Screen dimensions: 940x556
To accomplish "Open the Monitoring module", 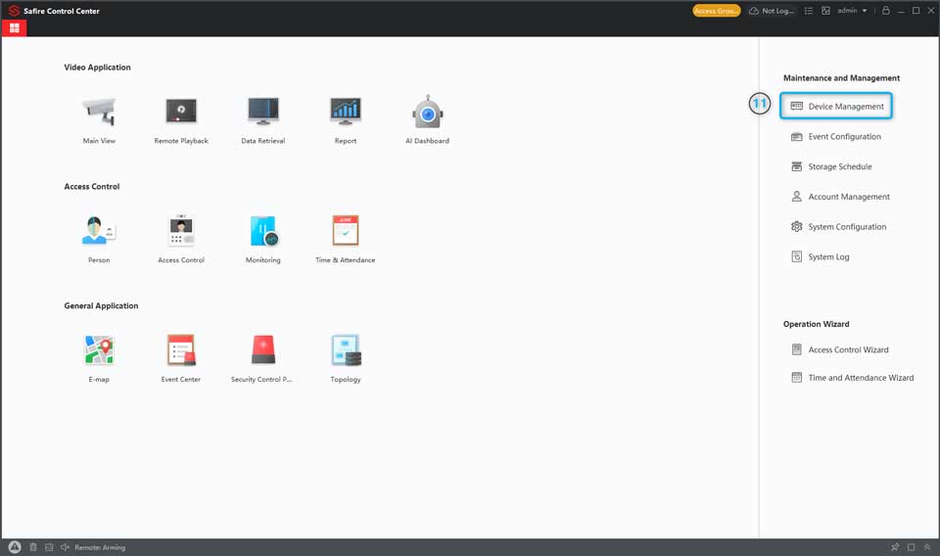I will 262,232.
